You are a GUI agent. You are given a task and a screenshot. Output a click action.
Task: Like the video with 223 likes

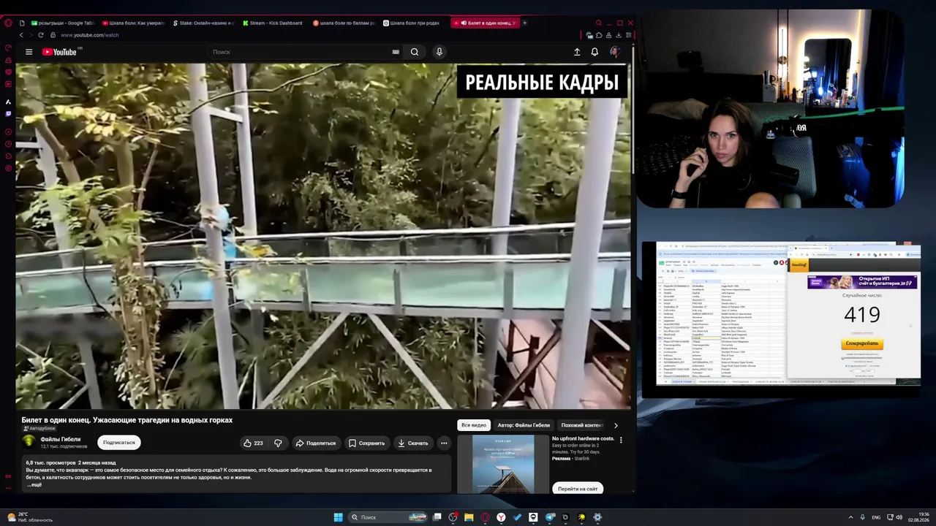[x=253, y=443]
